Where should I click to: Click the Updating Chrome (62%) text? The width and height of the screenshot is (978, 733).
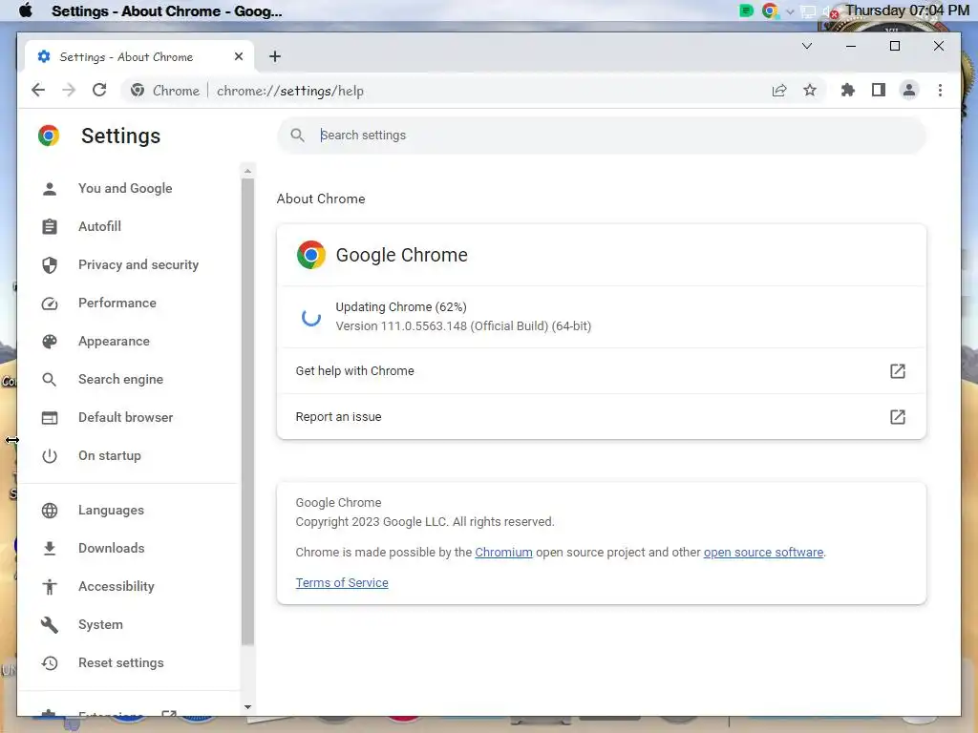pos(401,307)
